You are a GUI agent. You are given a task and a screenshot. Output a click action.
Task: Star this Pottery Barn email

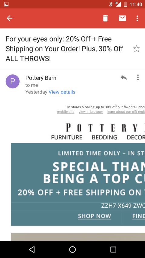pyautogui.click(x=137, y=49)
